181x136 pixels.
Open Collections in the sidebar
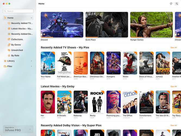coord(17,39)
